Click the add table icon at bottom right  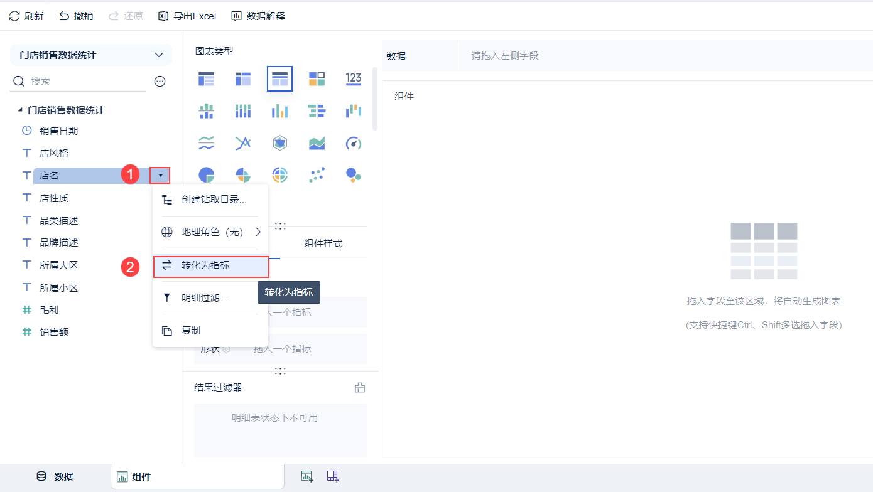[x=332, y=476]
